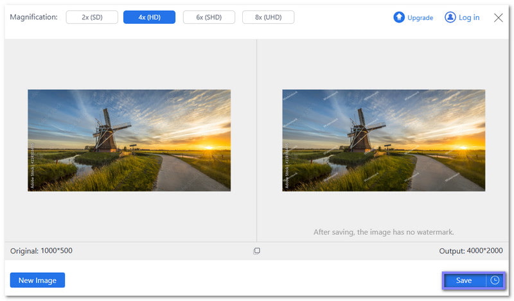Viewport: 514px width, 301px height.
Task: Select the 2x (SD) magnification option
Action: click(x=90, y=17)
